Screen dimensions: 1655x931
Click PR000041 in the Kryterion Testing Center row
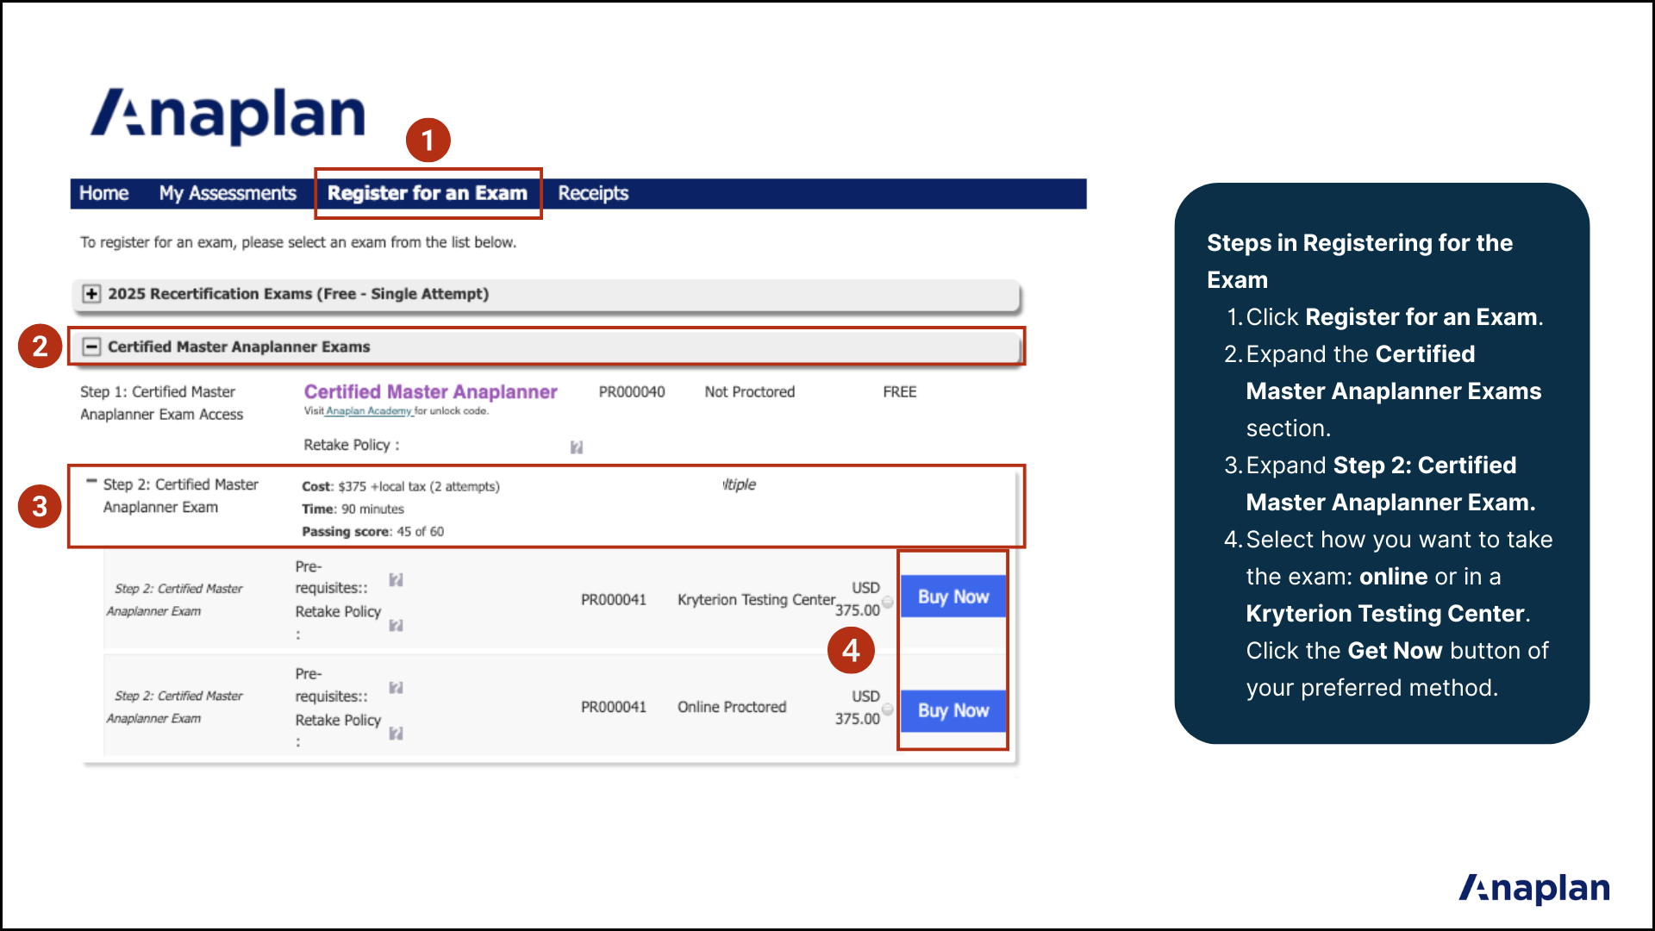[614, 599]
